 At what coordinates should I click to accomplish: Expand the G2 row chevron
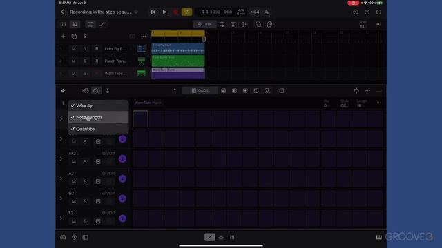point(61,198)
